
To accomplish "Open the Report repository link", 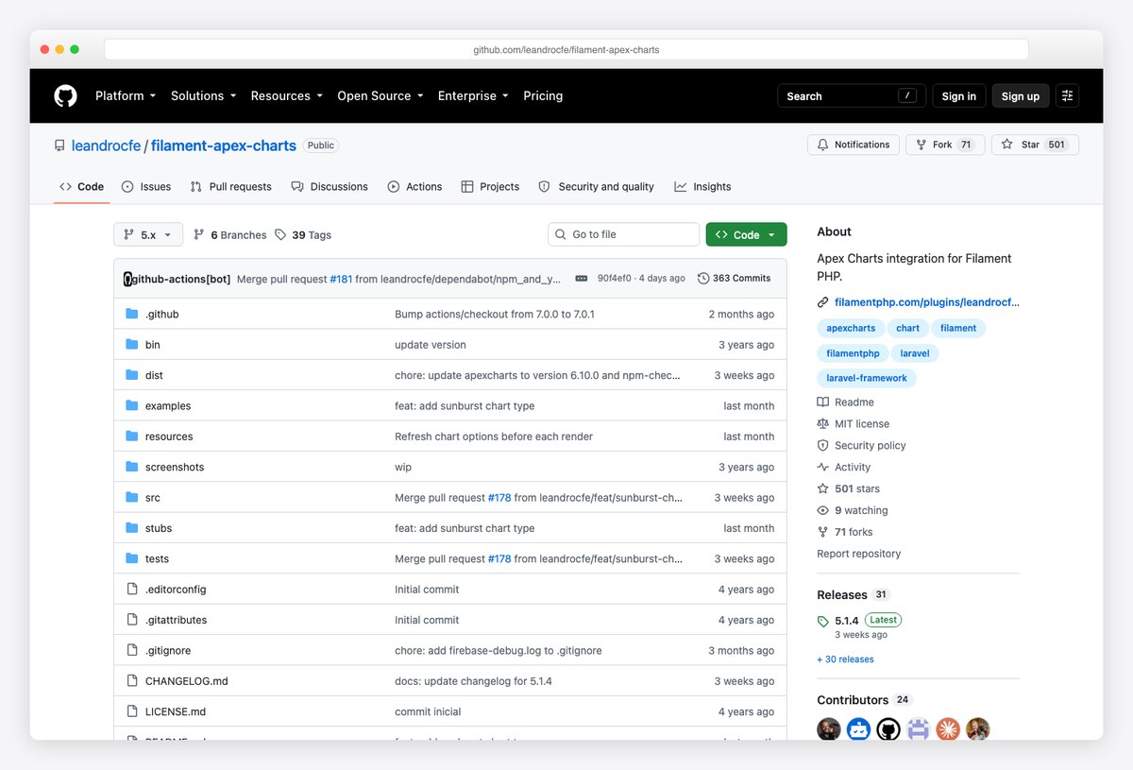I will [x=858, y=554].
